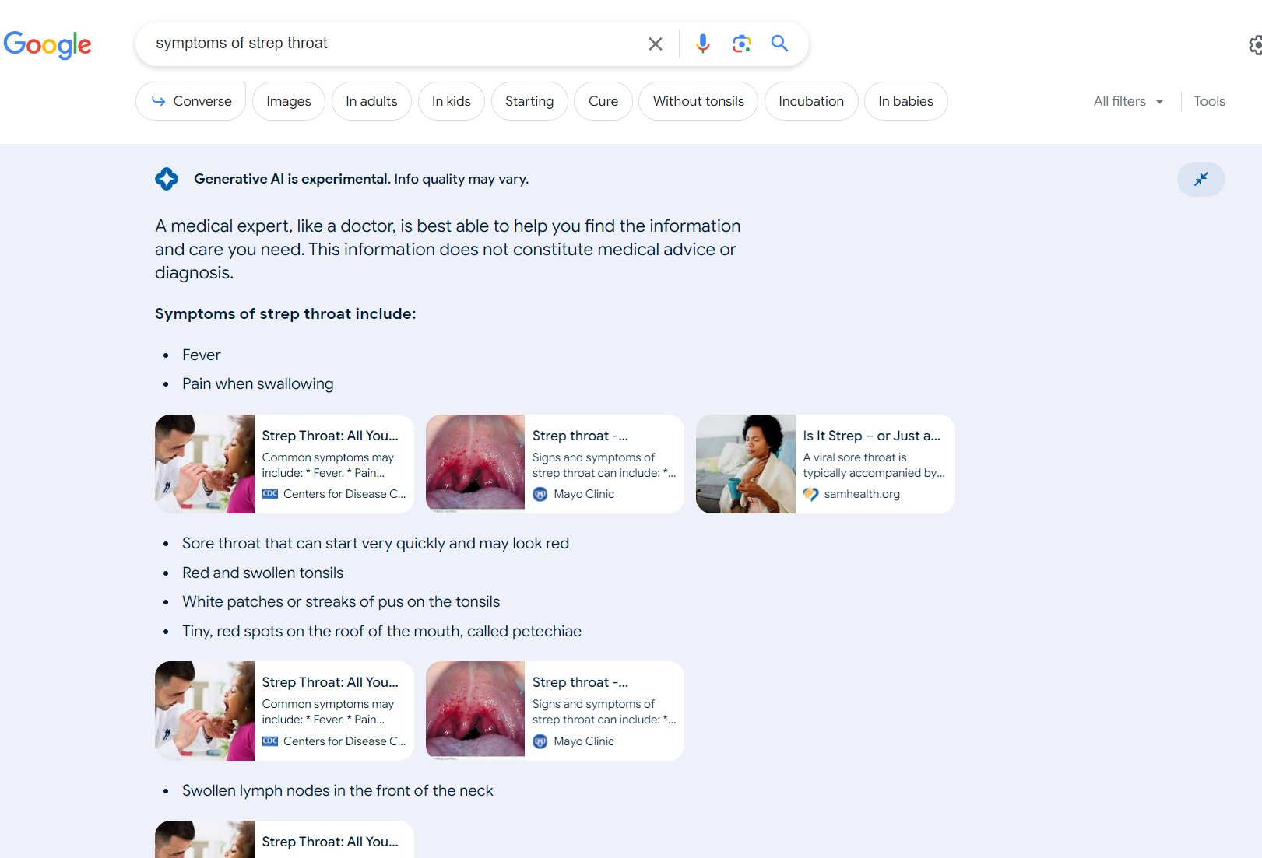Click the Google logo
This screenshot has height=858, width=1262.
[47, 44]
